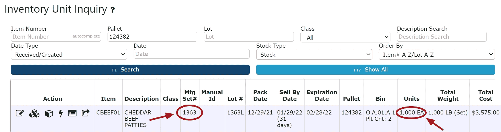The height and width of the screenshot is (132, 501).
Task: Click the list window icon in Action column
Action: pos(72,113)
